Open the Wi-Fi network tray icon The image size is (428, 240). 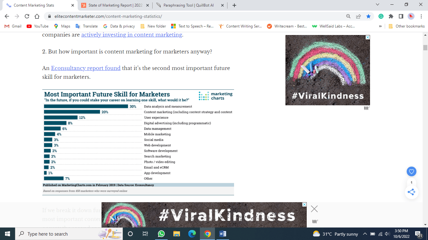(x=380, y=234)
